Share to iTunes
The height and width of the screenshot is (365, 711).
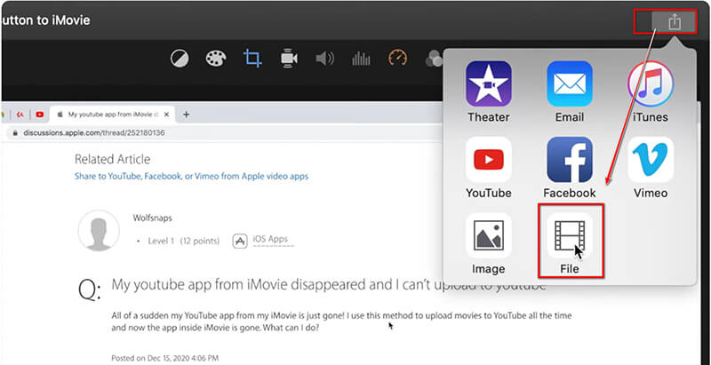point(651,92)
